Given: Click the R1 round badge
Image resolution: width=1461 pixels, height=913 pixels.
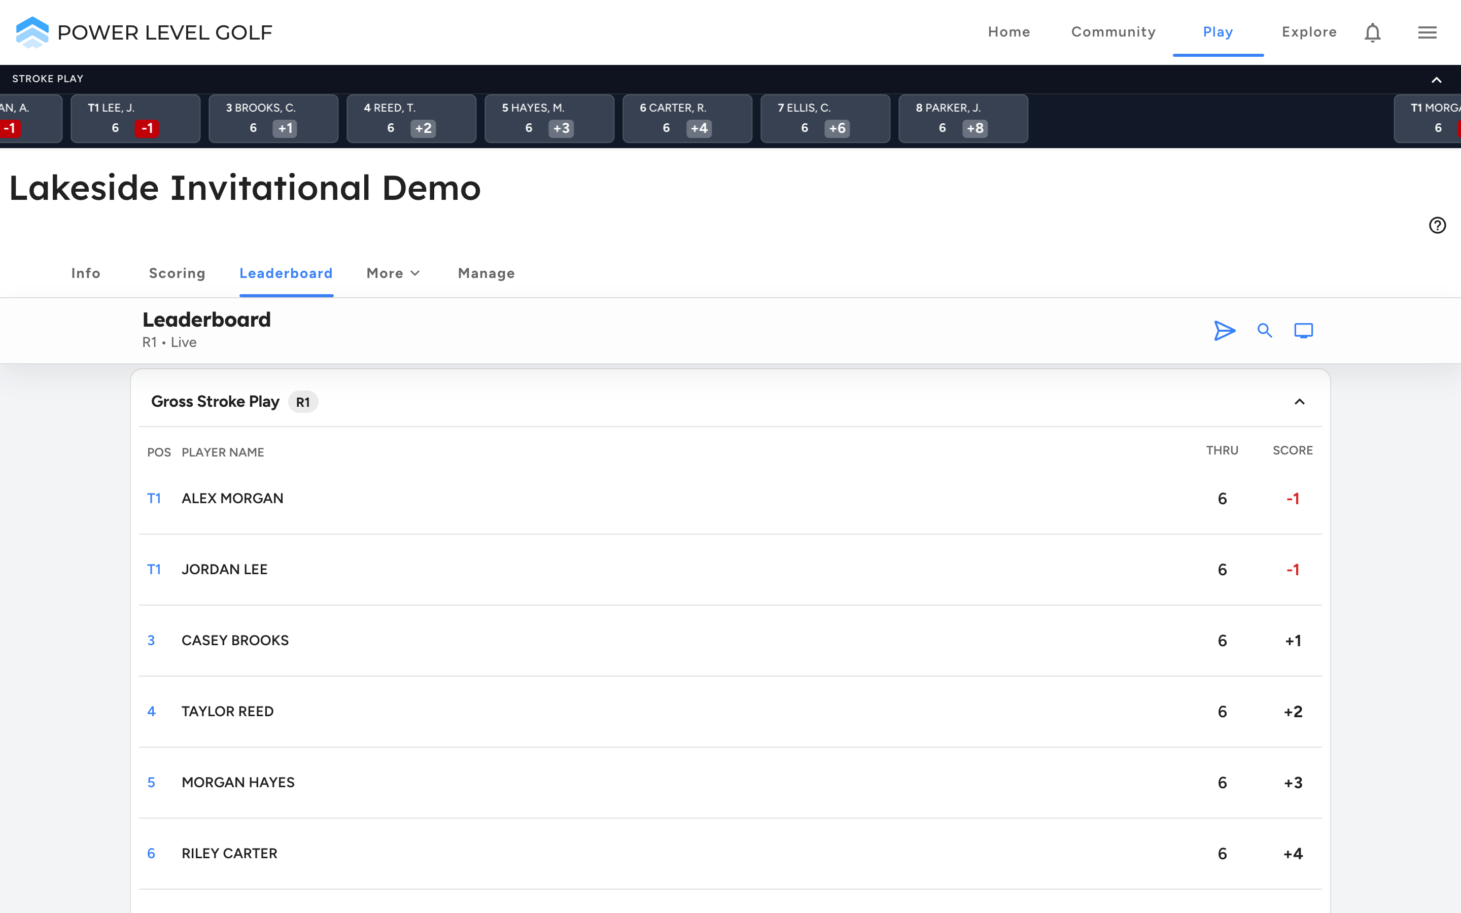Looking at the screenshot, I should point(303,402).
